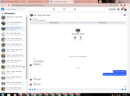
Task: Open Christian 2 Beds 2 Baths conversation
Action: pyautogui.click(x=13, y=56)
